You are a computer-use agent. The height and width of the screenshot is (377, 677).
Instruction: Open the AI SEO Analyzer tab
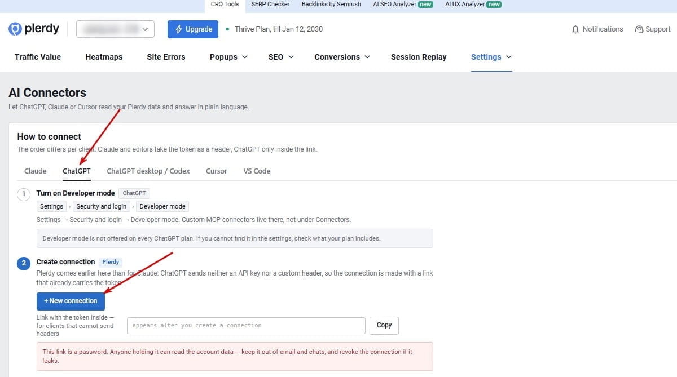[x=403, y=5]
